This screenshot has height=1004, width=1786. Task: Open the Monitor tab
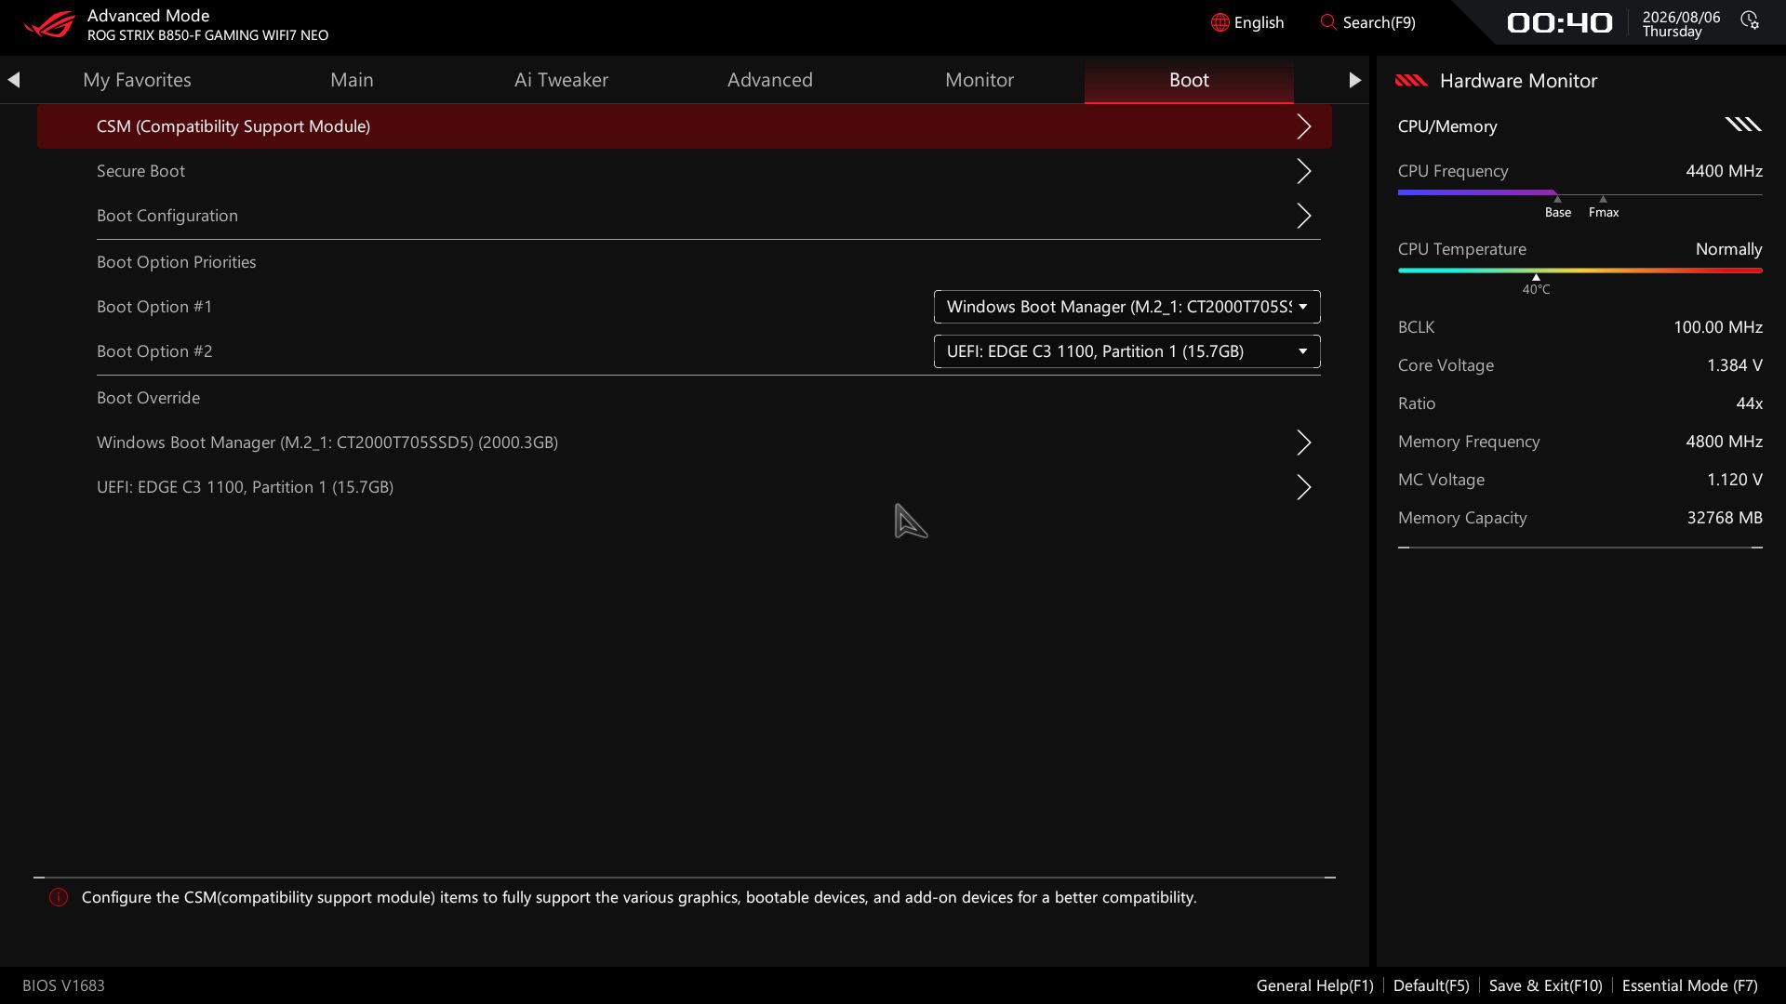(x=980, y=80)
